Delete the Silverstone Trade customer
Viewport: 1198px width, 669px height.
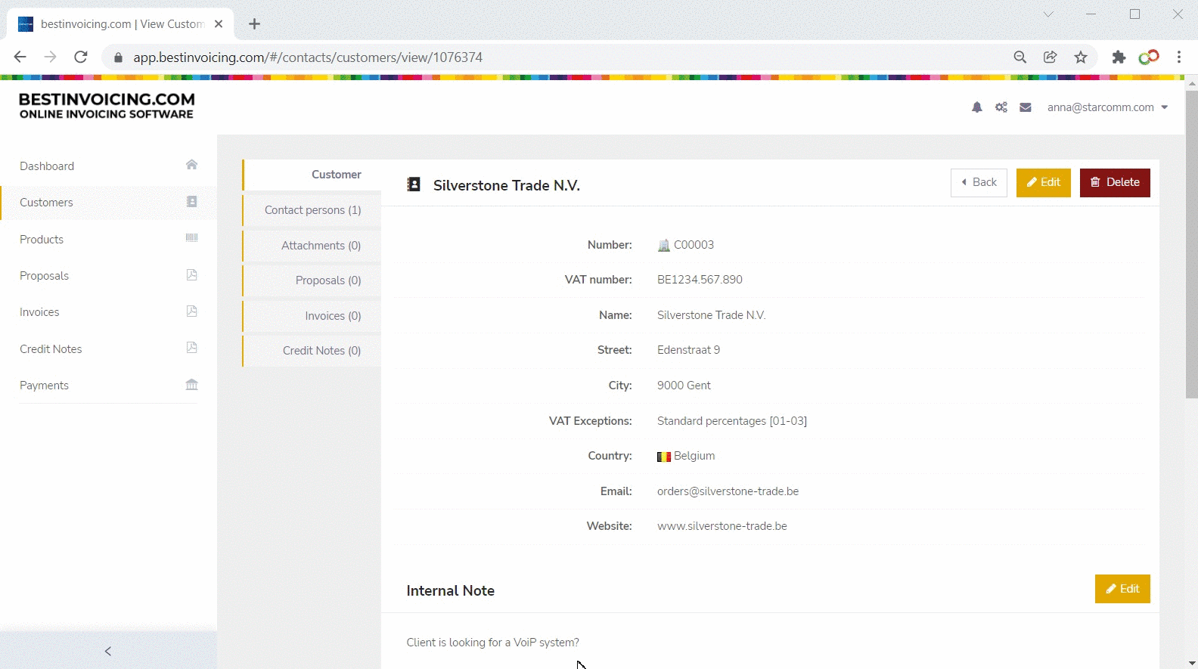pyautogui.click(x=1114, y=182)
